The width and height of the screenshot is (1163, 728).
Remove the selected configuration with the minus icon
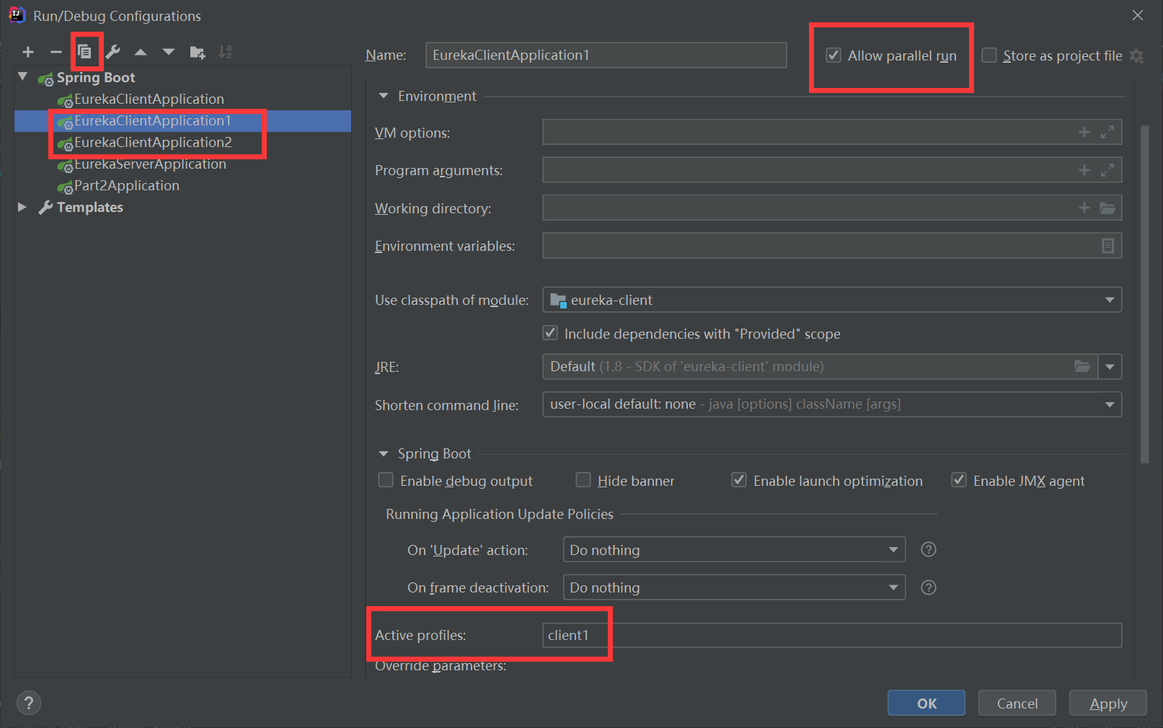(56, 52)
